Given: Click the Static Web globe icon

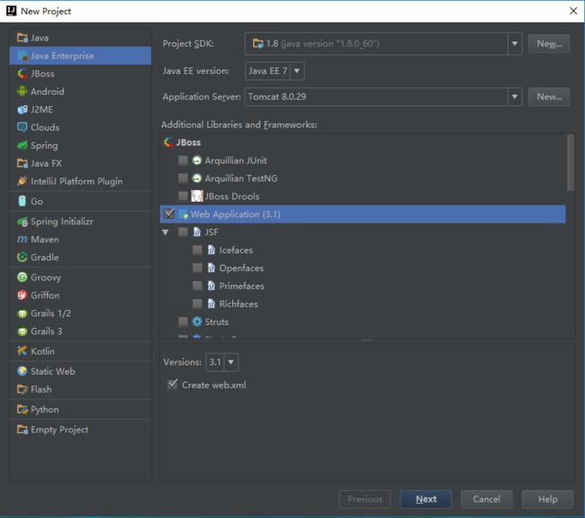Looking at the screenshot, I should (x=22, y=371).
